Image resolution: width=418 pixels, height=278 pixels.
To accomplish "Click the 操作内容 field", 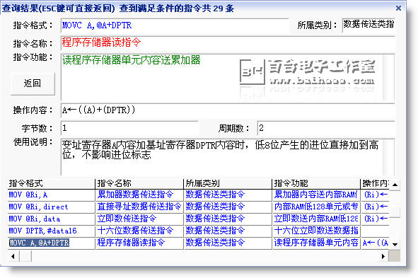I will (228, 110).
